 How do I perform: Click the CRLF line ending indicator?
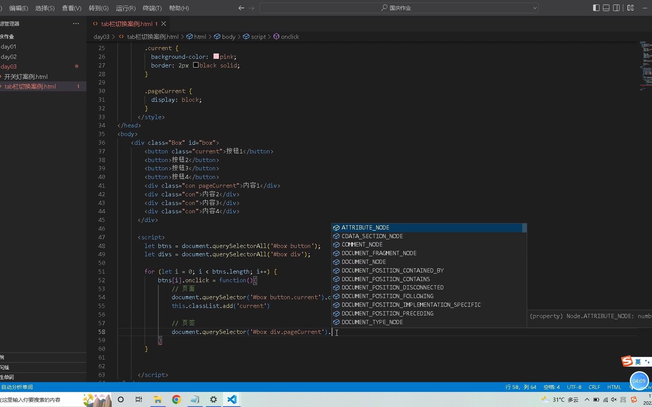[x=594, y=387]
